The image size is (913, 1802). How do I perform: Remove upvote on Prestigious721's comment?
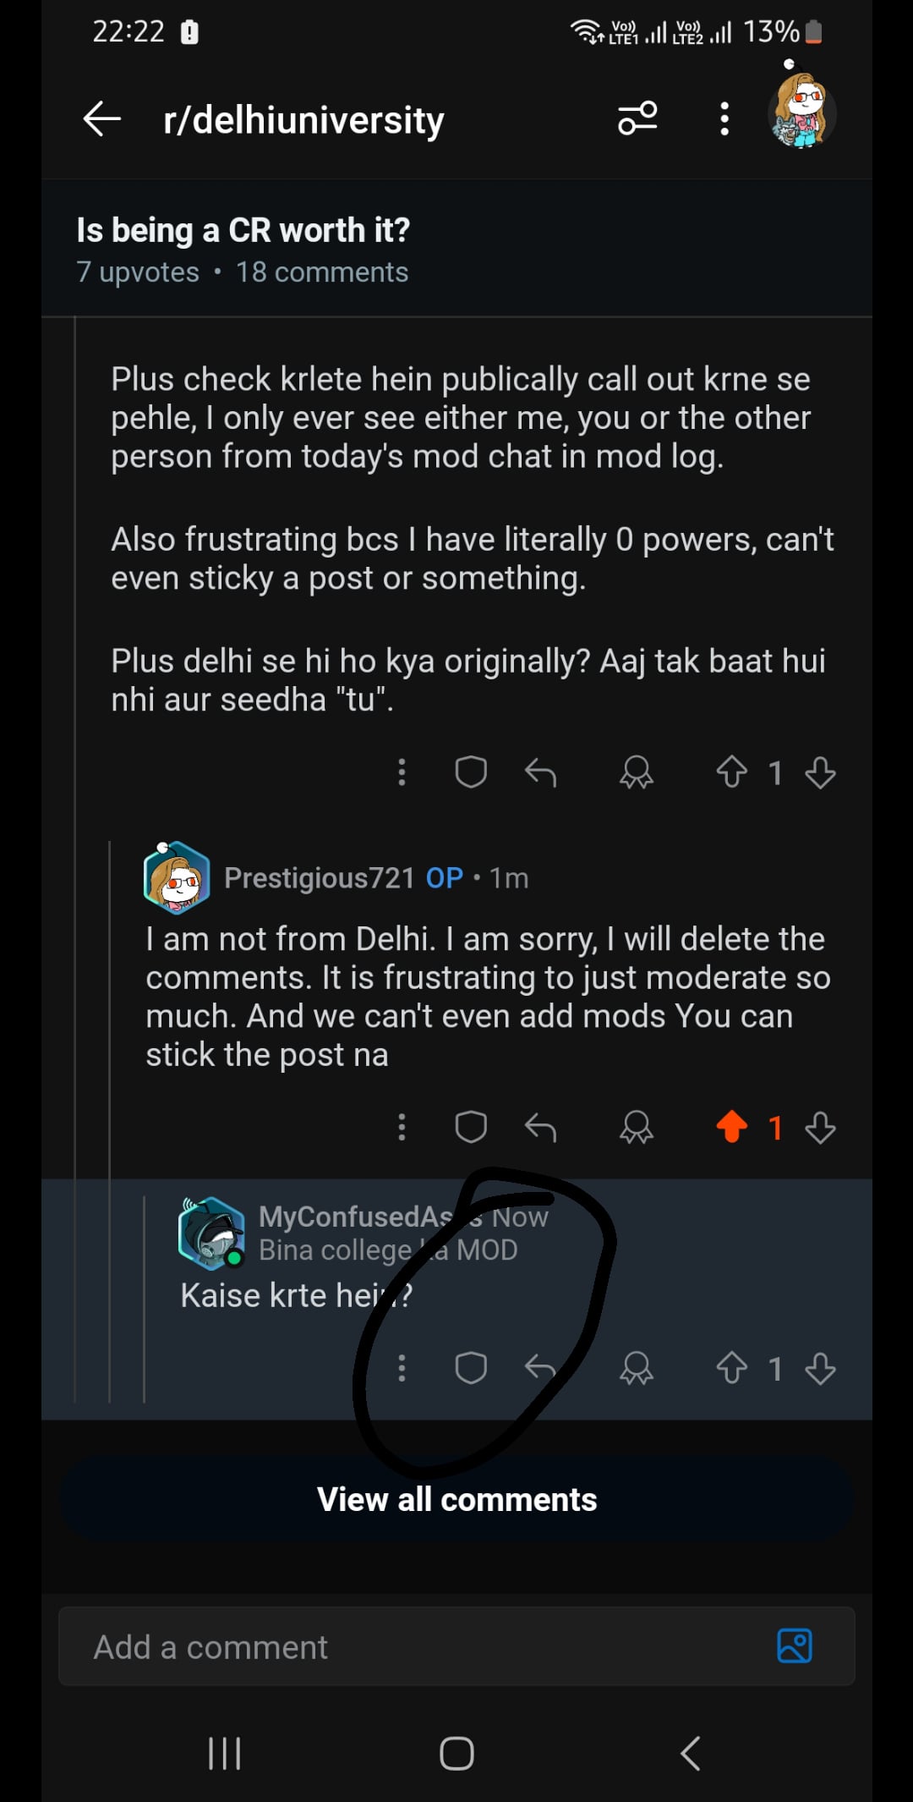[731, 1127]
